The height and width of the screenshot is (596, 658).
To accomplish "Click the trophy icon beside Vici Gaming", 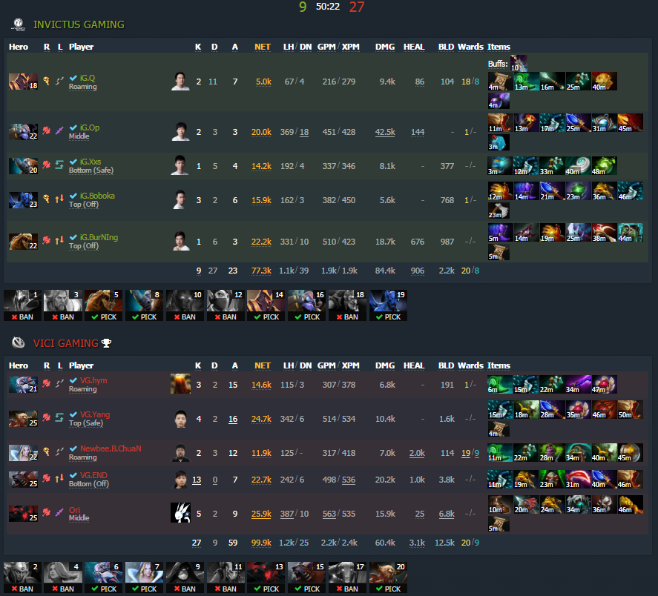I will coord(107,343).
